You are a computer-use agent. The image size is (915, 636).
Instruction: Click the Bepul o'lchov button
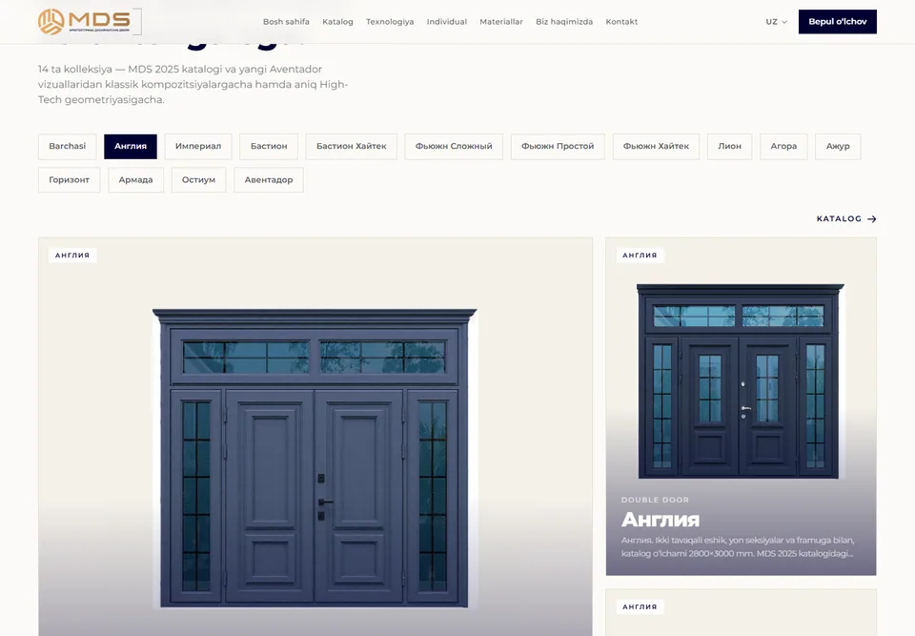point(838,22)
